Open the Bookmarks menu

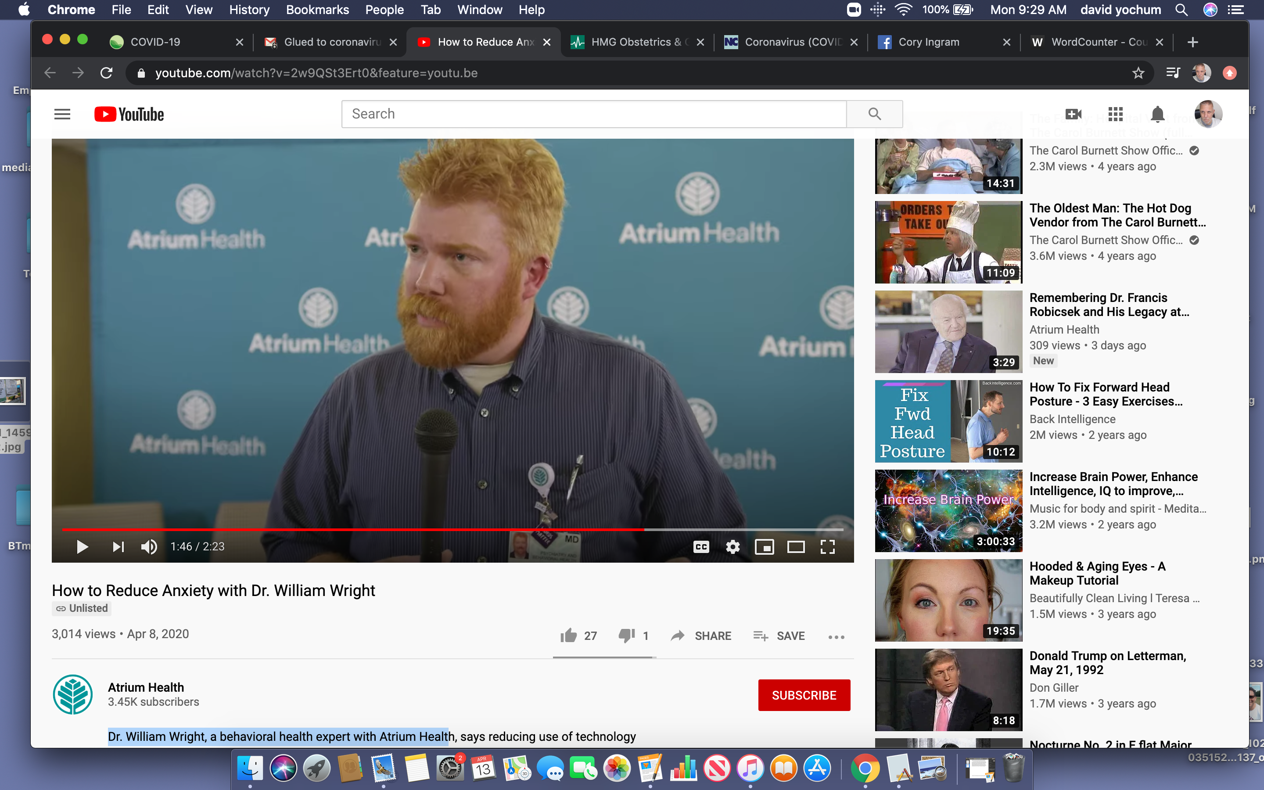(317, 9)
